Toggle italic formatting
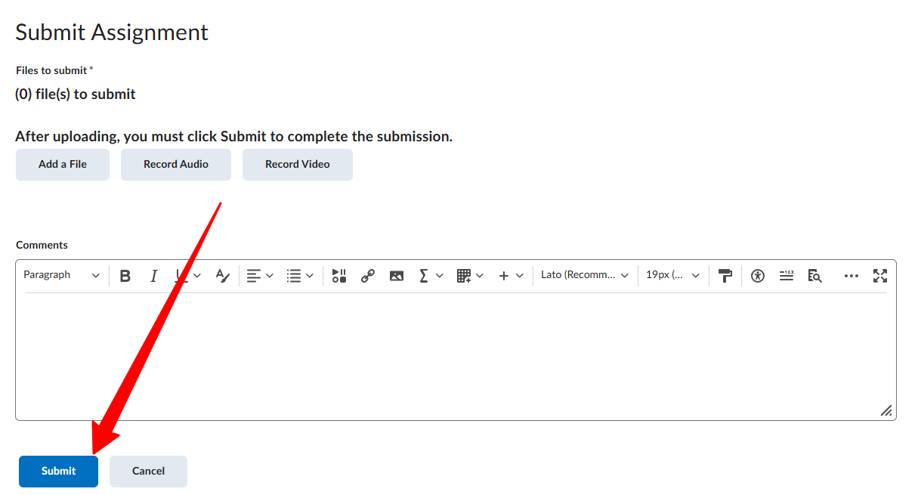Image resolution: width=921 pixels, height=495 pixels. pyautogui.click(x=154, y=276)
